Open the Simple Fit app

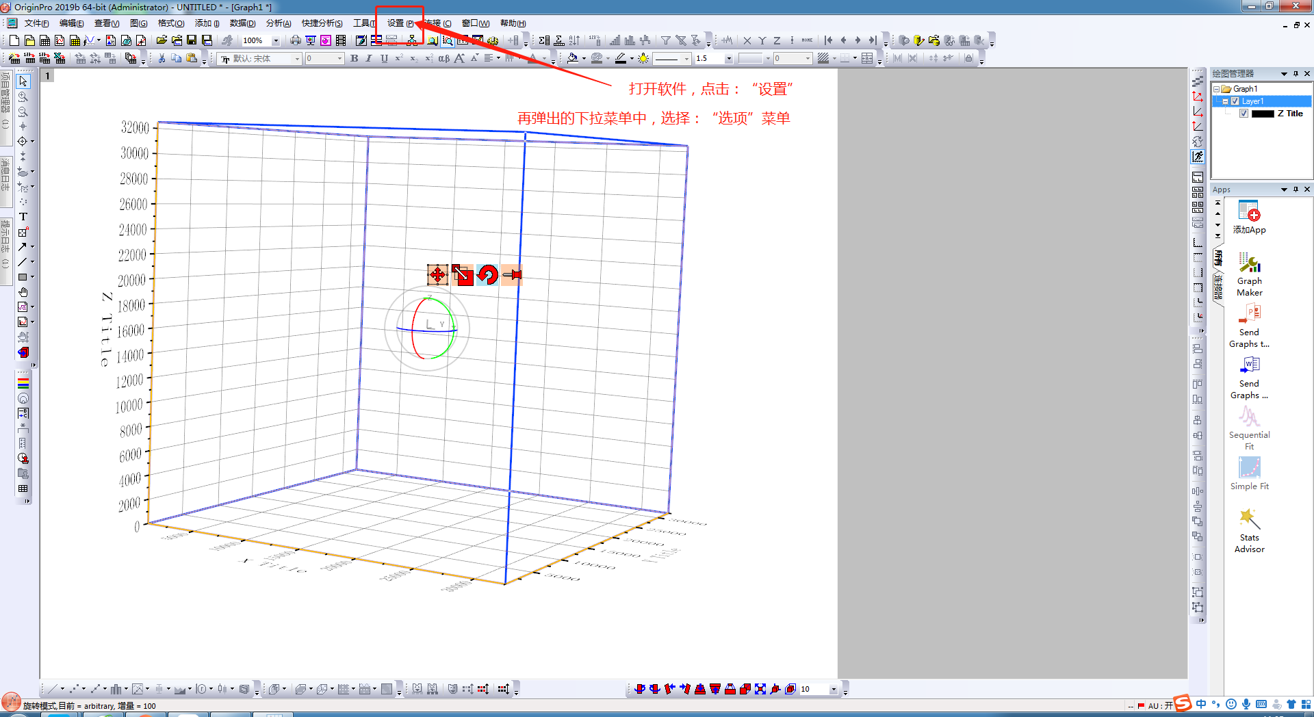[x=1249, y=473]
